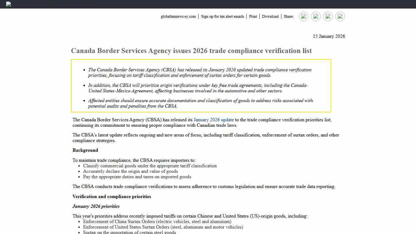Click the date 15 January 2026

click(329, 36)
